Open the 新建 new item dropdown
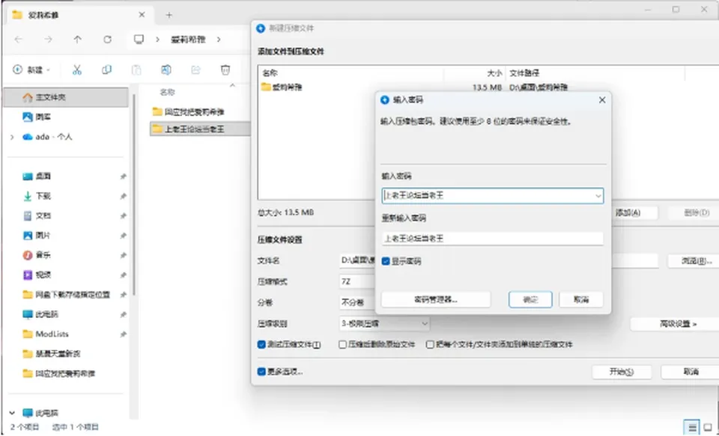The height and width of the screenshot is (436, 719). (31, 70)
